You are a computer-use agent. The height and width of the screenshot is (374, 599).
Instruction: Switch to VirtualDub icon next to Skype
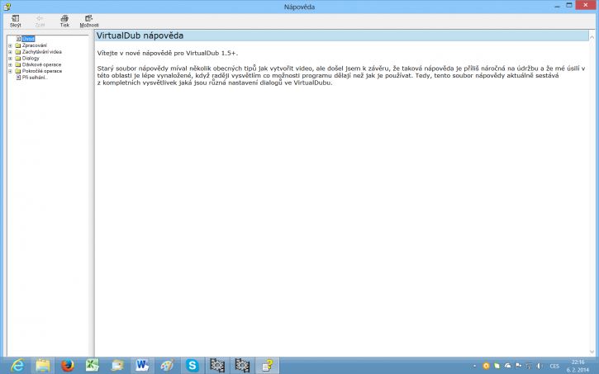[217, 366]
